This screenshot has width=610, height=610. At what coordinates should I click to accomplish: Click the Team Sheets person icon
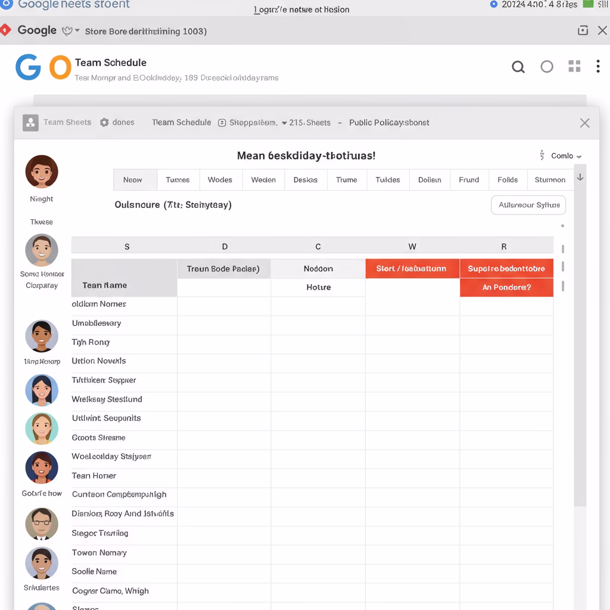[x=30, y=123]
